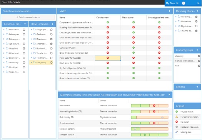This screenshot has width=202, height=140.
Task: Click match icon for Co-firing in PC, Maize stover
Action: (x=134, y=48)
